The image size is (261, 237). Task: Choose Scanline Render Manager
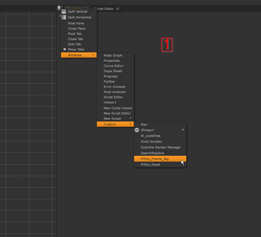pyautogui.click(x=161, y=147)
